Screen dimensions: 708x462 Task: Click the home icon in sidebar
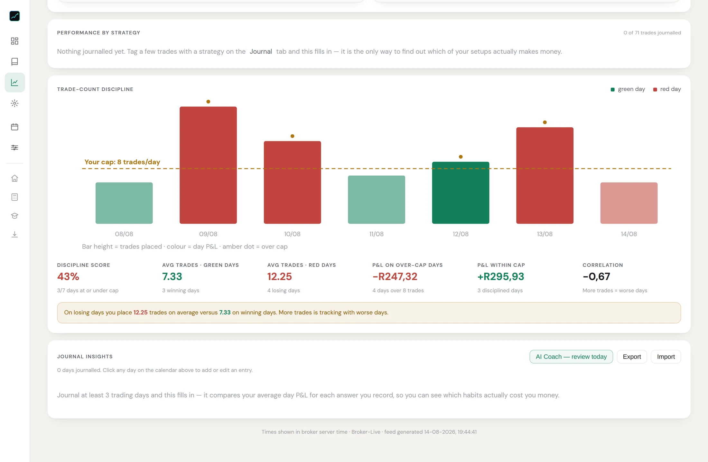coord(14,178)
